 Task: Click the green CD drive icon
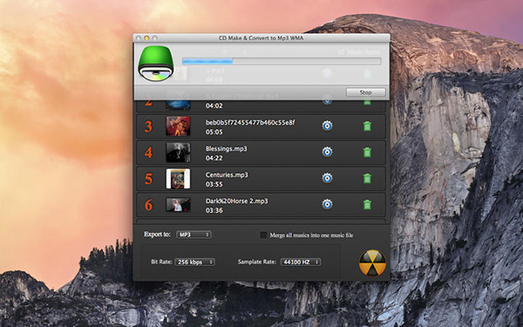(156, 64)
